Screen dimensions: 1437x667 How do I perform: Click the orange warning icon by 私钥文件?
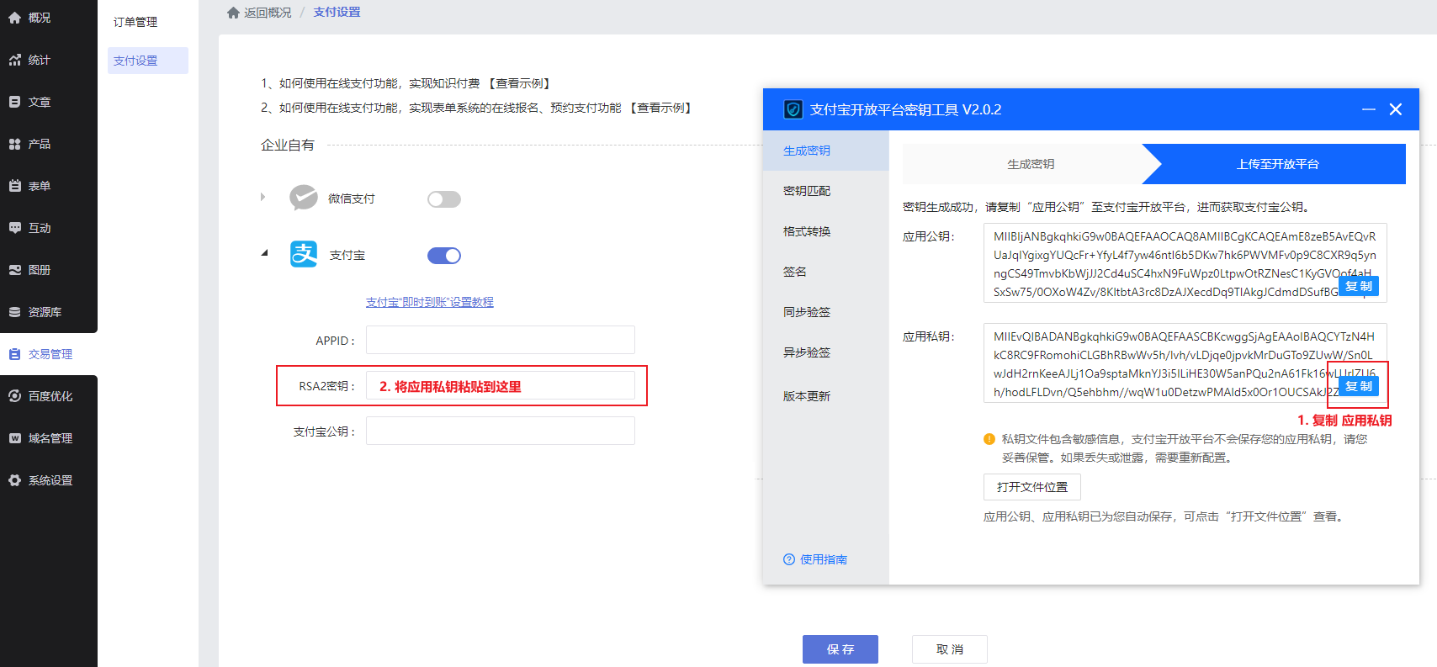click(x=989, y=439)
